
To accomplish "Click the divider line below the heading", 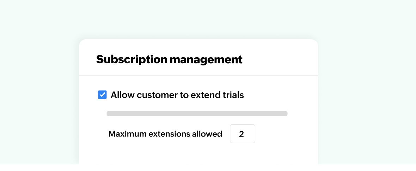I will click(198, 75).
